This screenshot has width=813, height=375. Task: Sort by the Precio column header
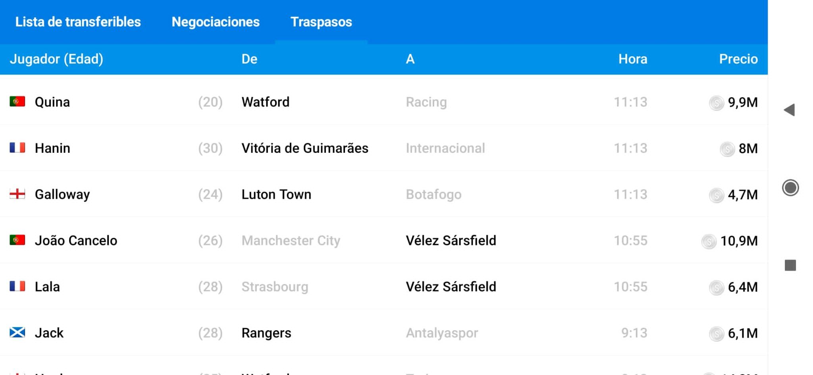(x=738, y=59)
